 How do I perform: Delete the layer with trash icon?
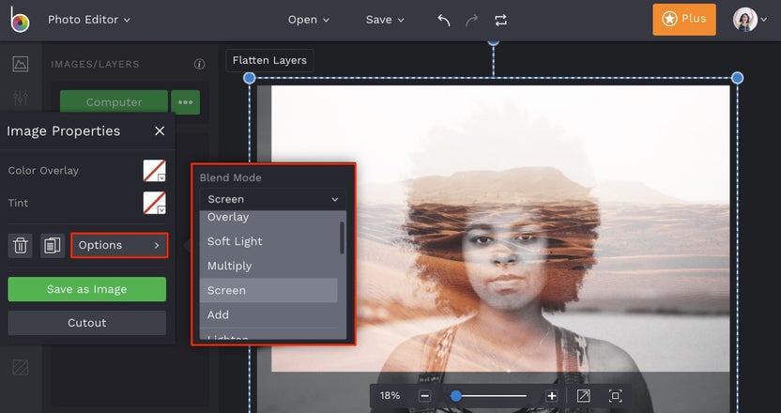(21, 245)
